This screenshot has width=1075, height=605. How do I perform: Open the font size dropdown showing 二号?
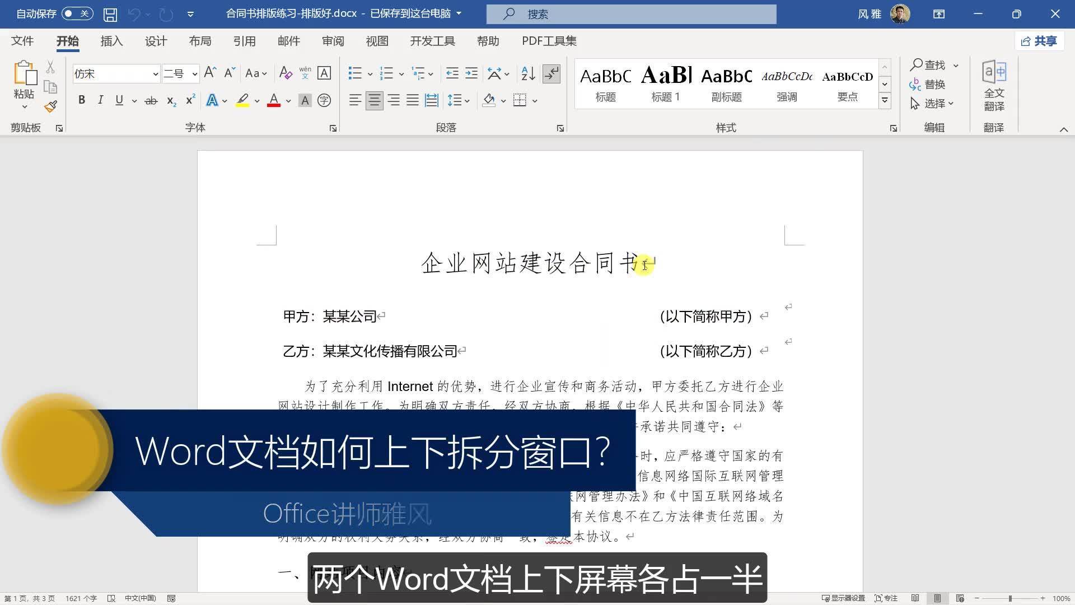pos(194,74)
